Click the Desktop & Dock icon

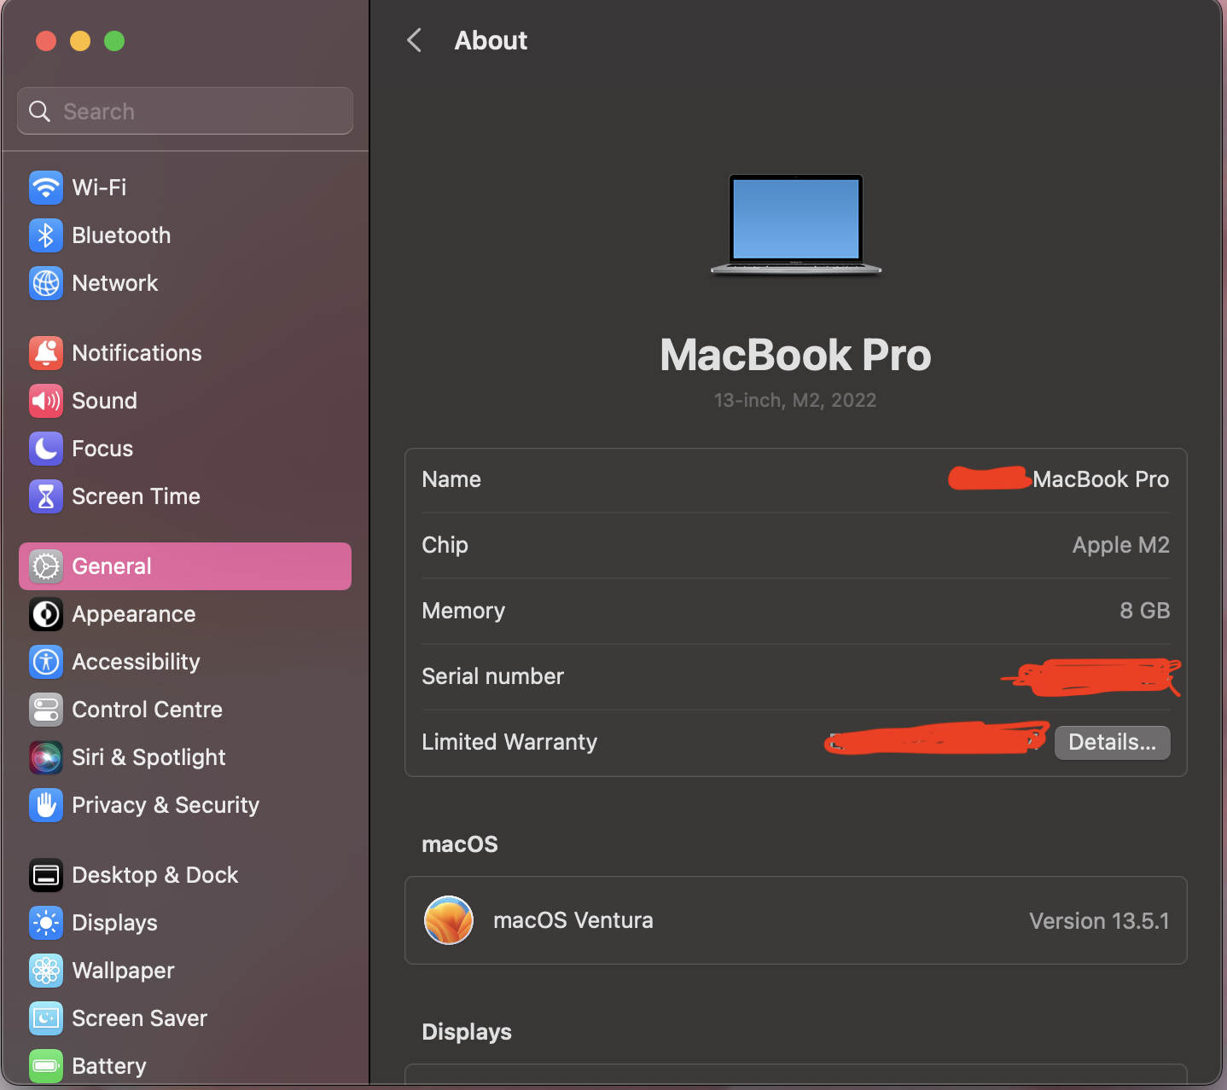pyautogui.click(x=46, y=875)
